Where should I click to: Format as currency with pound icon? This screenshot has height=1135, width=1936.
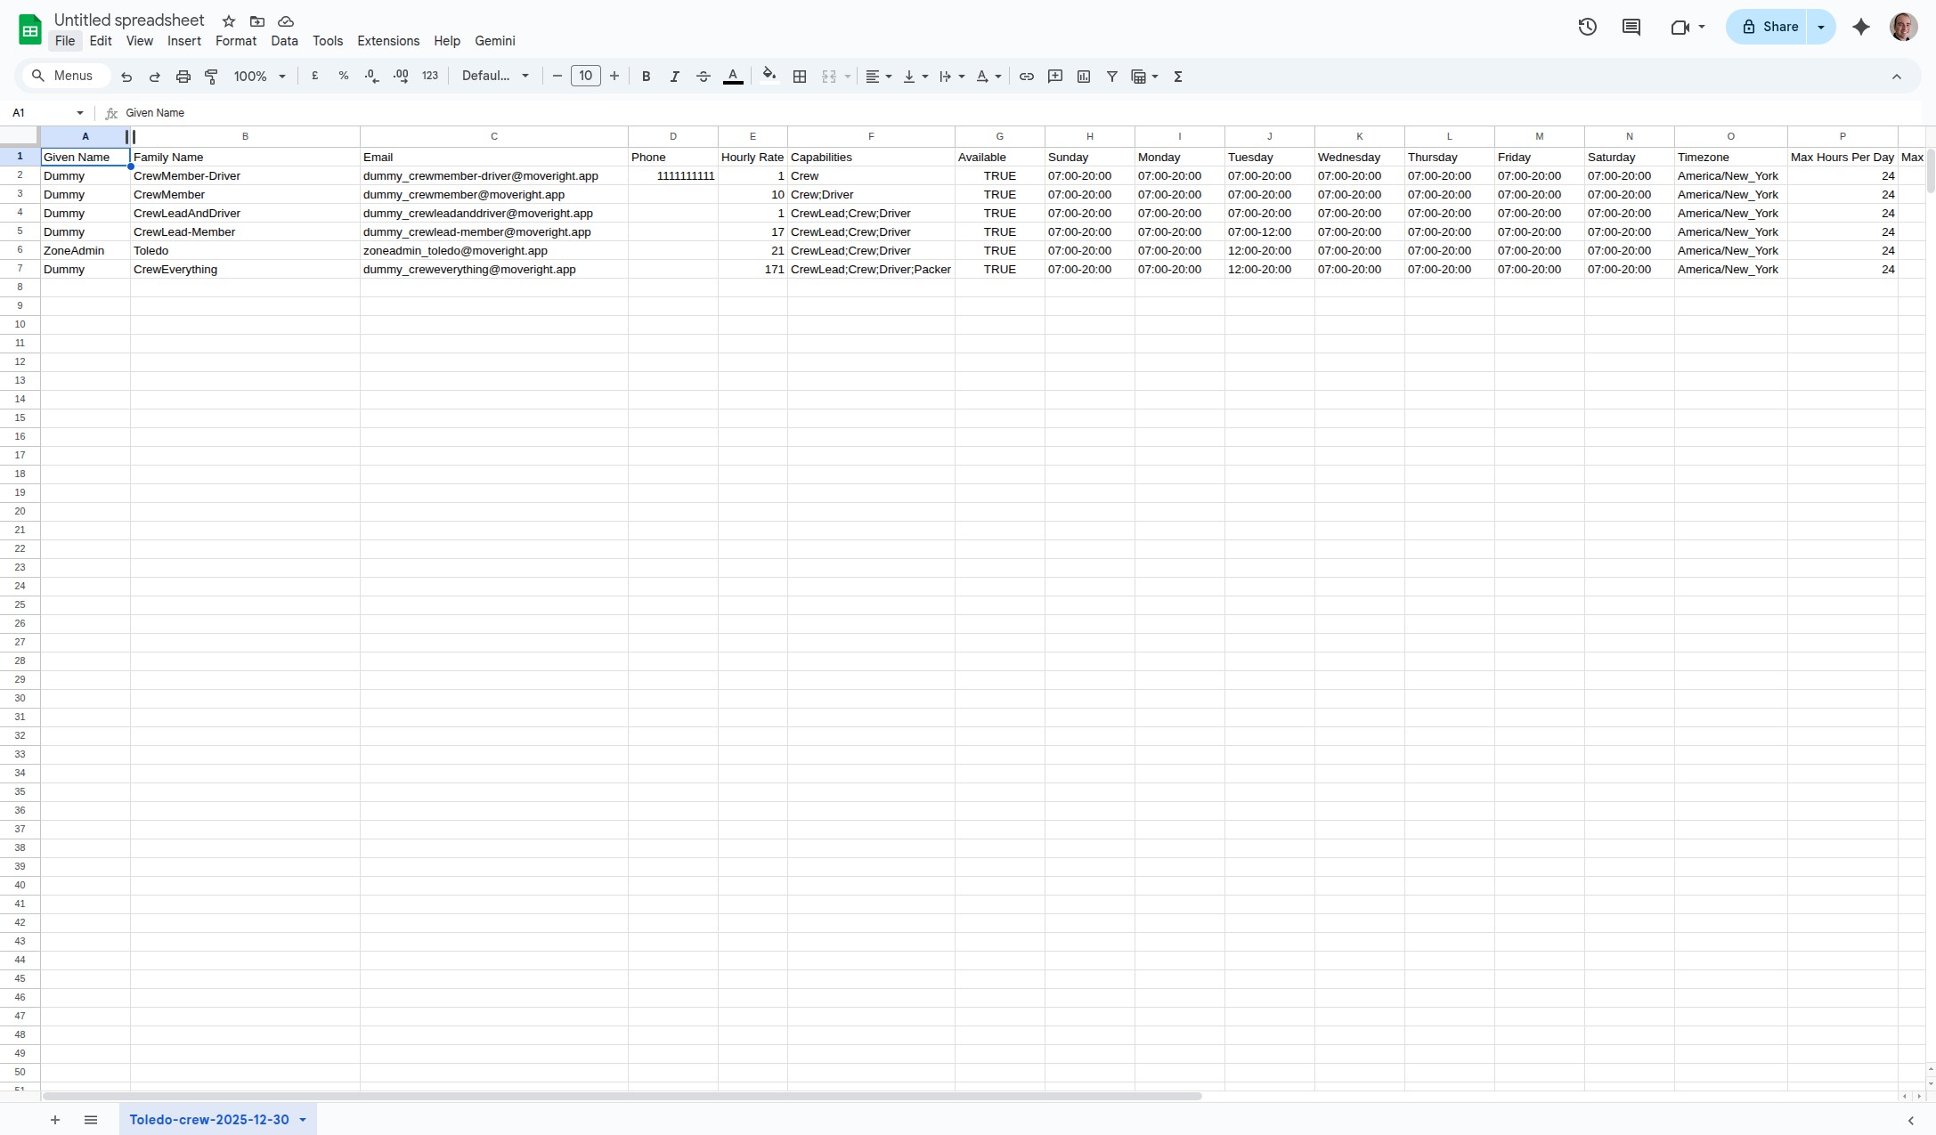tap(315, 77)
